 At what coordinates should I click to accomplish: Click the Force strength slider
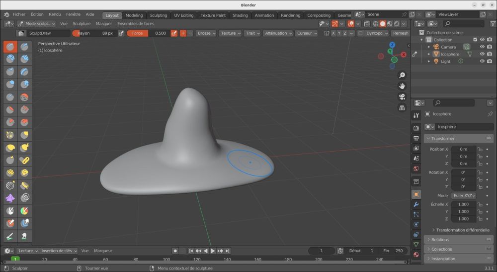point(148,33)
